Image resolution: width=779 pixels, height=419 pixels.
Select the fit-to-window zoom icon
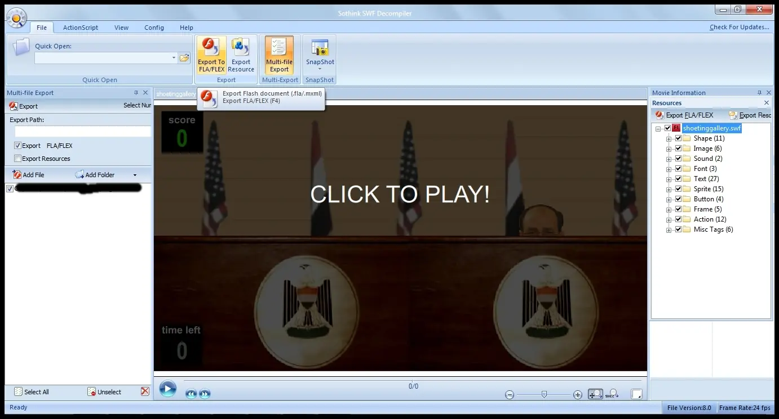595,394
